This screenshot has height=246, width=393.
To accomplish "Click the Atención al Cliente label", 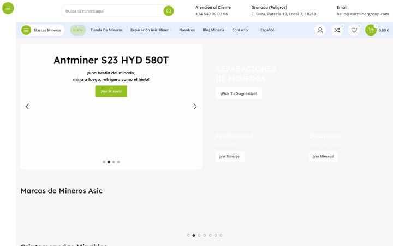I will pos(213,7).
